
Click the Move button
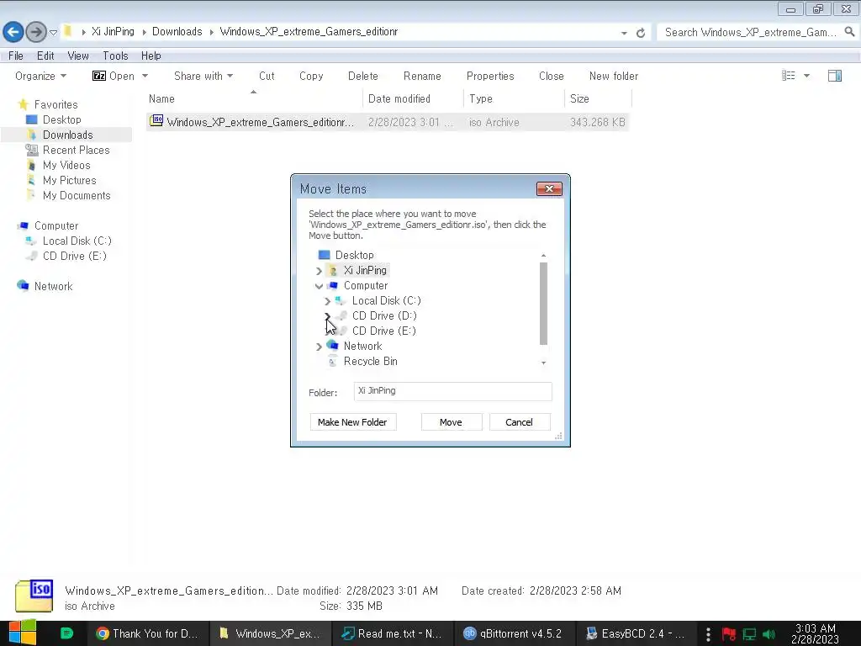pyautogui.click(x=452, y=422)
